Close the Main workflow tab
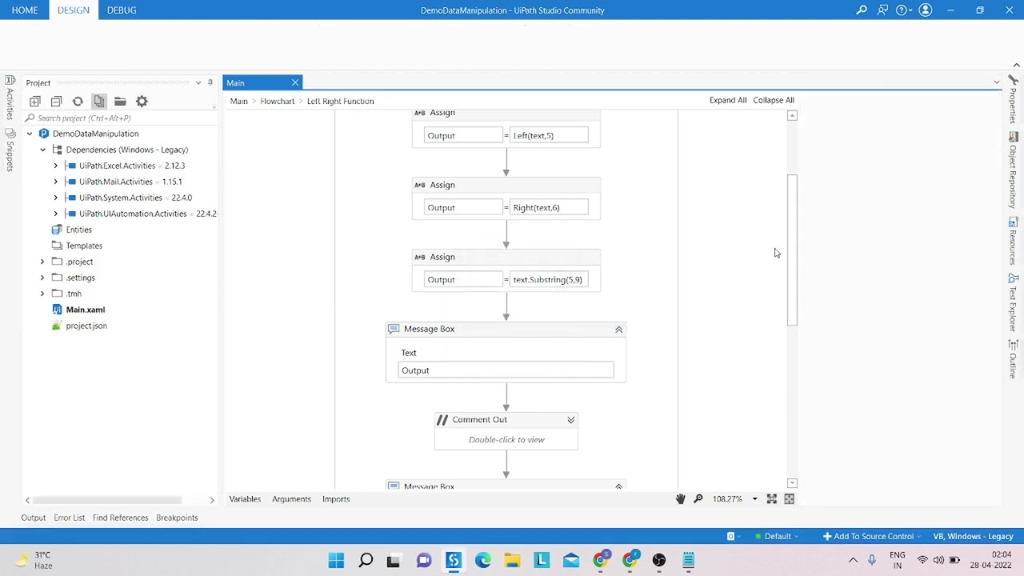Image resolution: width=1024 pixels, height=576 pixels. click(x=295, y=82)
